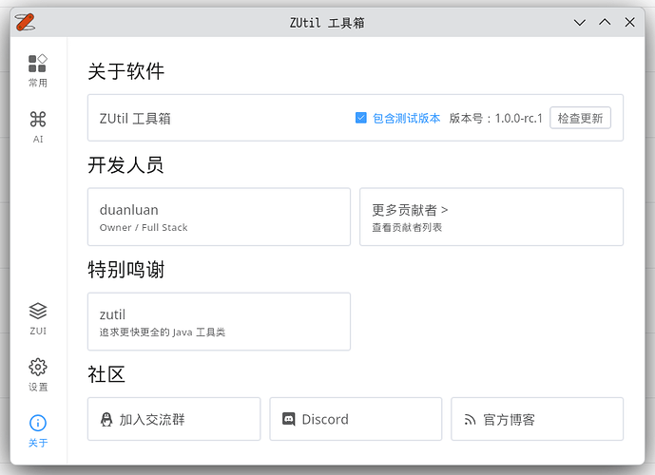Close the ZUtil 工具箱 window
The width and height of the screenshot is (655, 475).
tap(629, 23)
